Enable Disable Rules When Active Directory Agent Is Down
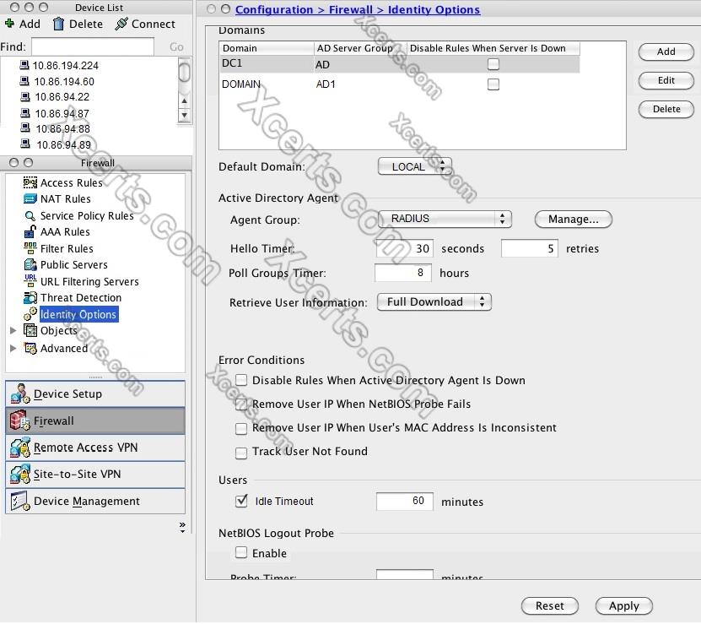The width and height of the screenshot is (701, 624). (x=242, y=381)
